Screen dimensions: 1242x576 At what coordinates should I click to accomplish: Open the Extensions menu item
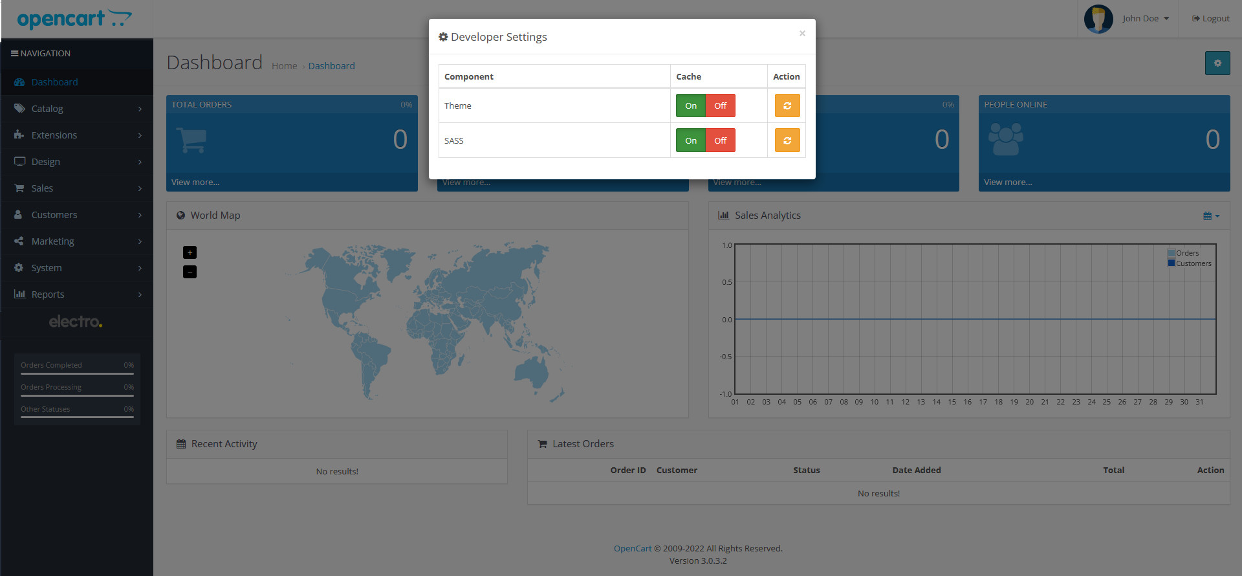coord(76,135)
